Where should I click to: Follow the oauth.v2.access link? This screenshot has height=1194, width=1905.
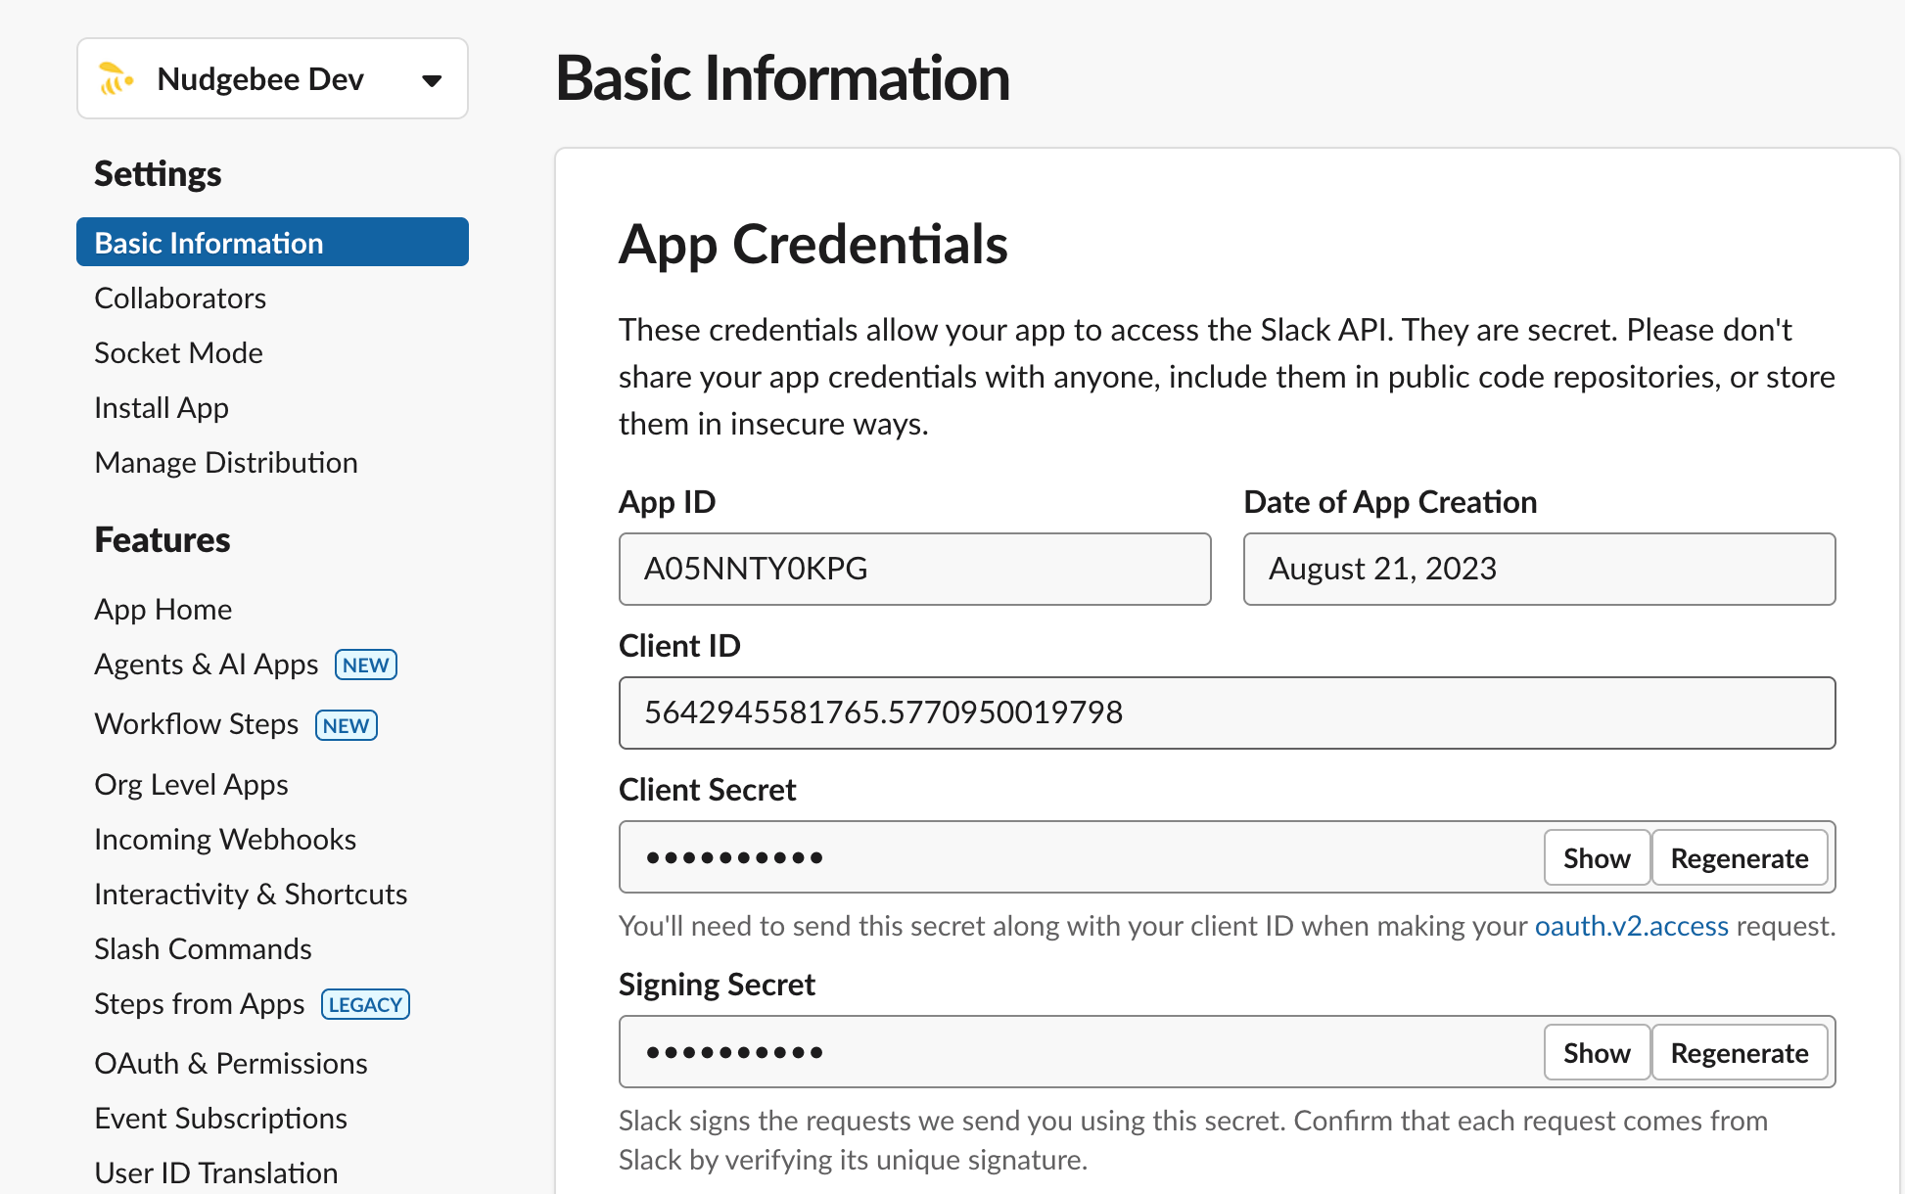1631,926
